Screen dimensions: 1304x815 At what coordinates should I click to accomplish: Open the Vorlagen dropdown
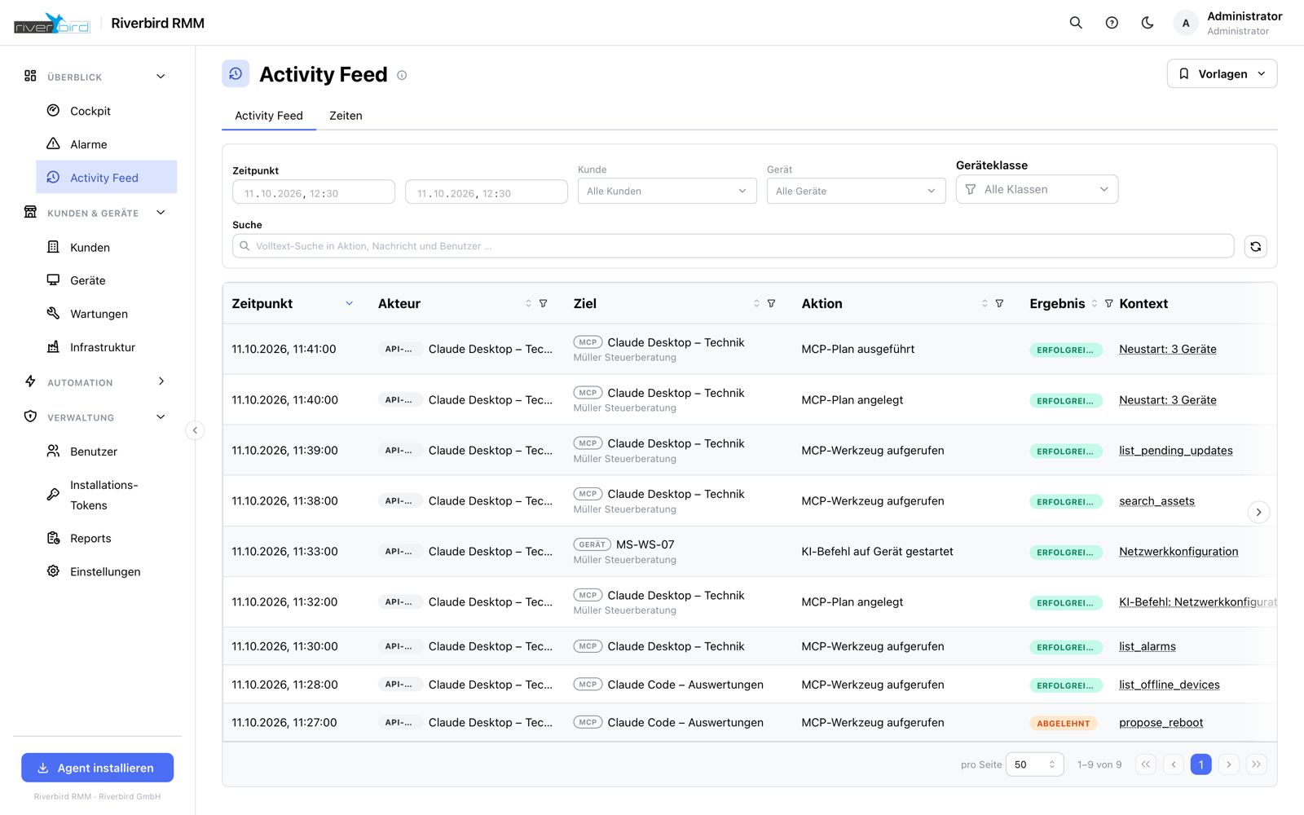pos(1222,74)
